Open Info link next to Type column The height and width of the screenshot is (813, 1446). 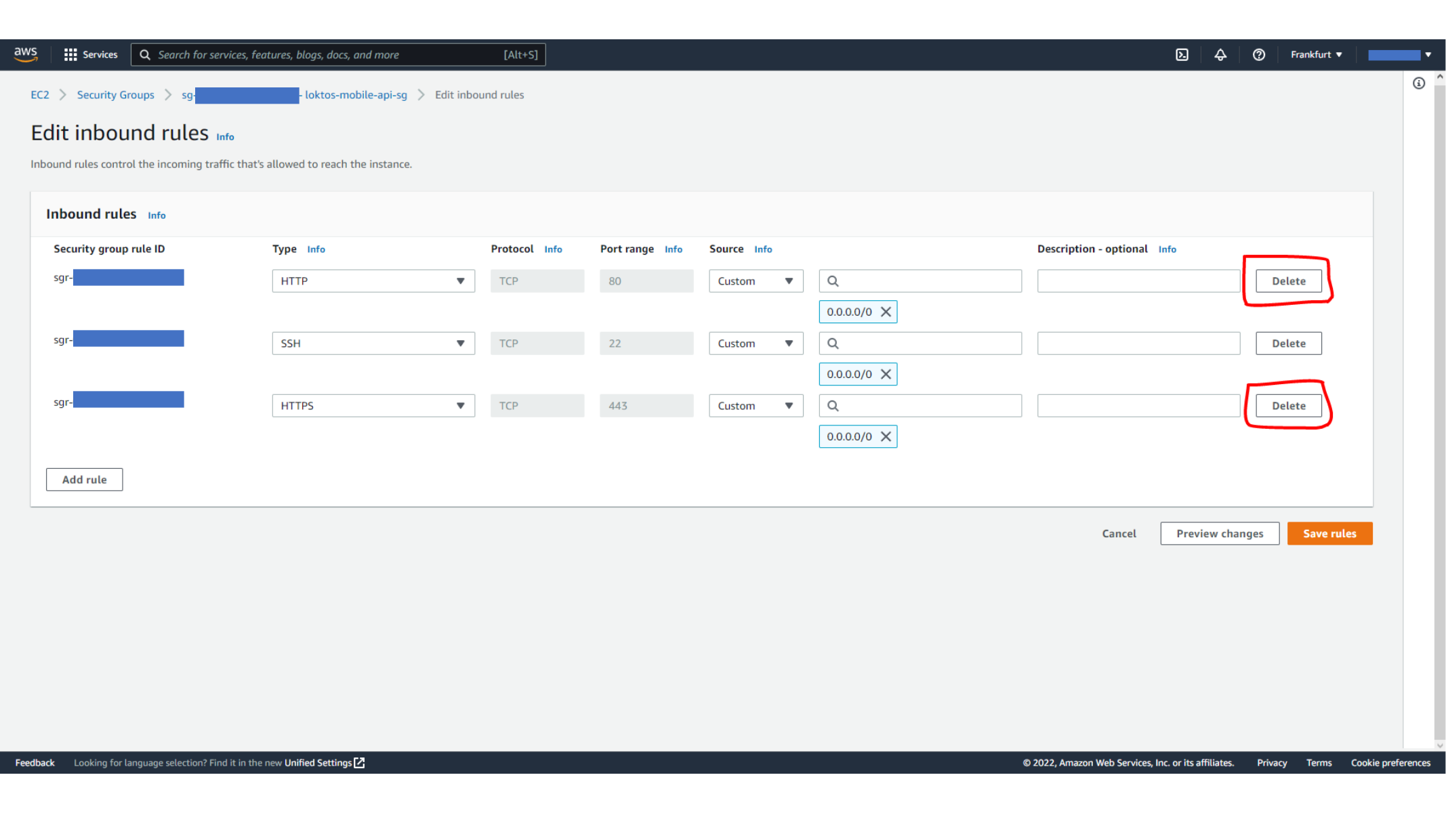pos(316,249)
